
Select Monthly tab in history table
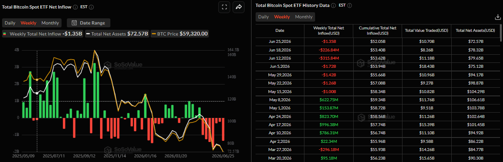coord(304,17)
